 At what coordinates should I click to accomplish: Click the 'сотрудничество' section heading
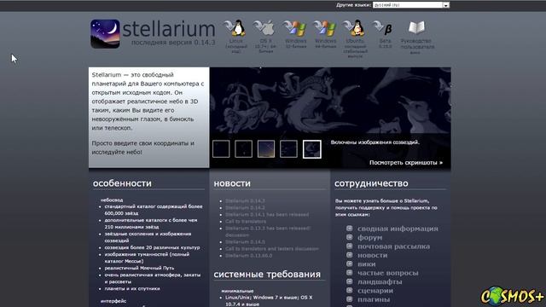coord(371,183)
